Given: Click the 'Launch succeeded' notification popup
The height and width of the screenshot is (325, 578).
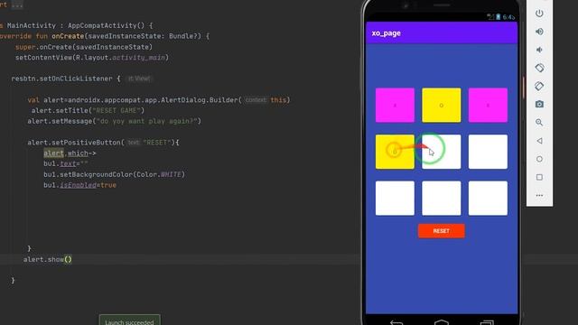Looking at the screenshot, I should (x=129, y=320).
